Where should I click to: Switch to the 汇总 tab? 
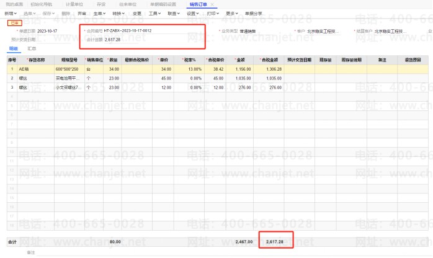(x=32, y=48)
